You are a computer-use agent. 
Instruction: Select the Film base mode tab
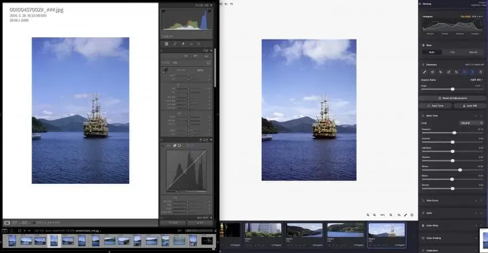tap(452, 52)
